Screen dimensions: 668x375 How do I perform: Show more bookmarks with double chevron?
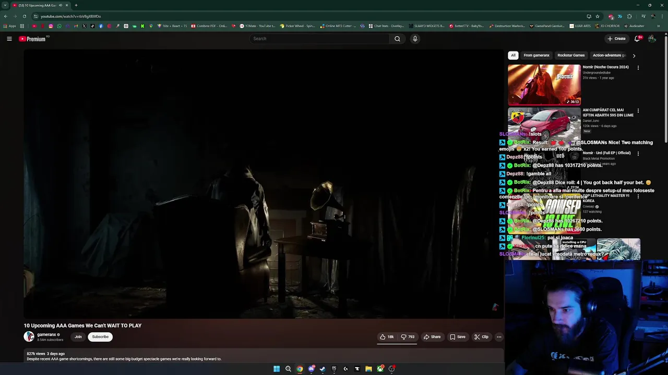coord(658,26)
